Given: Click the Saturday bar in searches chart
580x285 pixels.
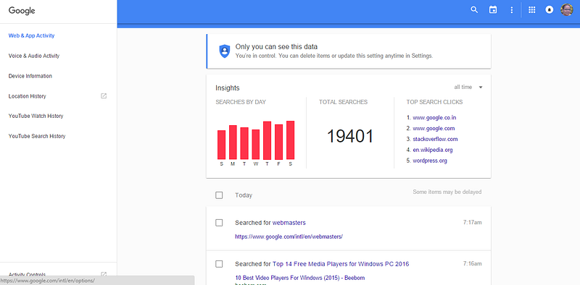Looking at the screenshot, I should [291, 140].
